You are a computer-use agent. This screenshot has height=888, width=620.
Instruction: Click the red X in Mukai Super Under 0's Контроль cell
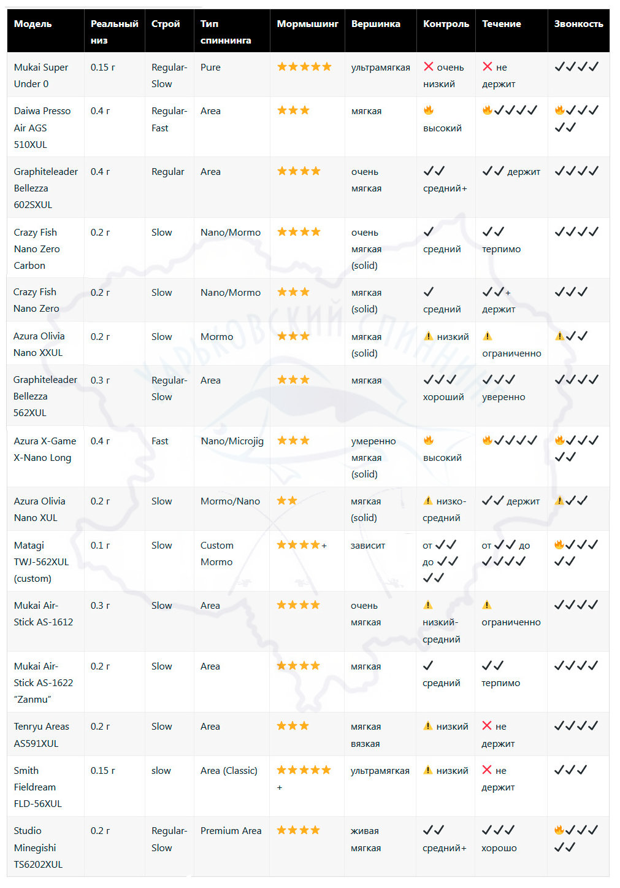428,67
